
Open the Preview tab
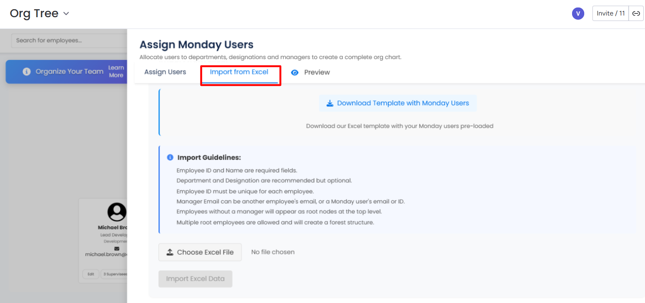(311, 72)
